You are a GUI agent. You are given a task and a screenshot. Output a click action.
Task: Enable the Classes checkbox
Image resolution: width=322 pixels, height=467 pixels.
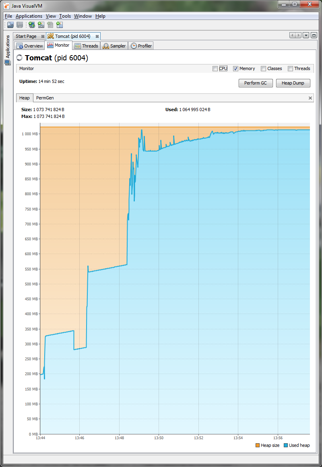(263, 68)
